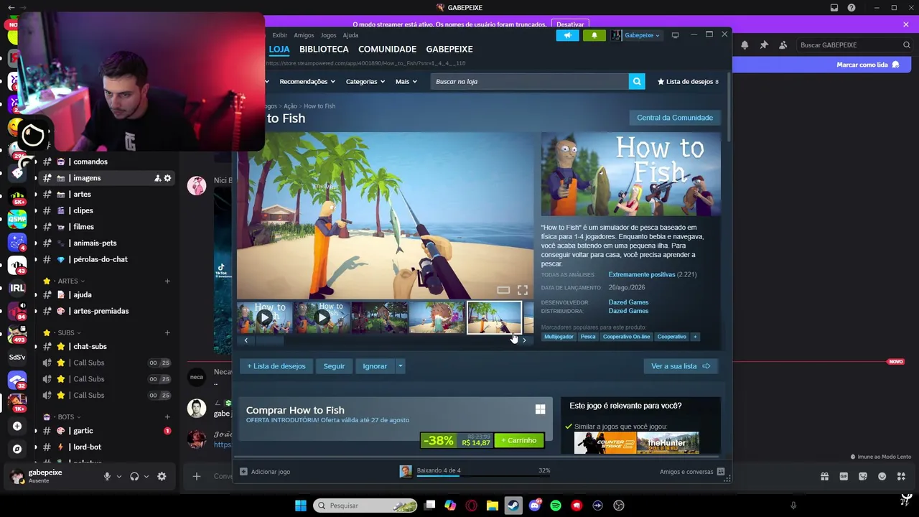The image size is (919, 517).
Task: Open the LOJA tab in Steam
Action: pyautogui.click(x=279, y=50)
